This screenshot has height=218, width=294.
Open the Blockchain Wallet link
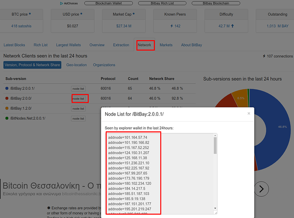coord(109,3)
